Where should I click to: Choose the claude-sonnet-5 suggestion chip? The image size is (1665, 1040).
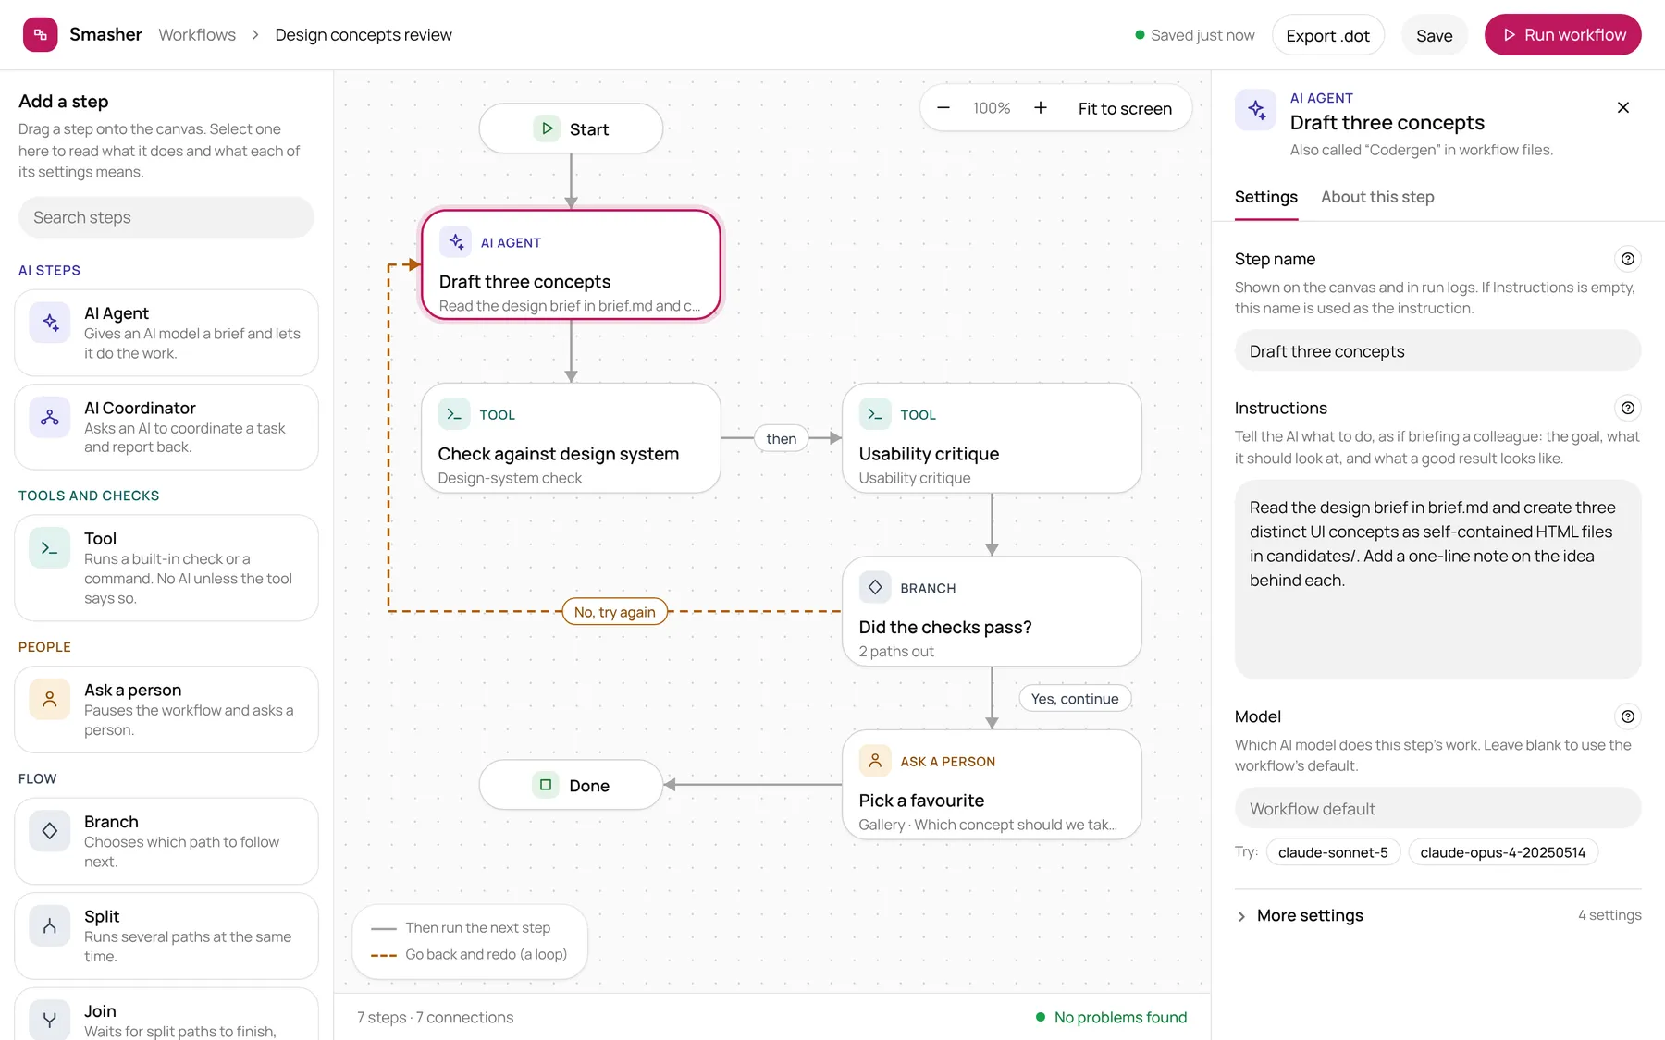pos(1333,852)
